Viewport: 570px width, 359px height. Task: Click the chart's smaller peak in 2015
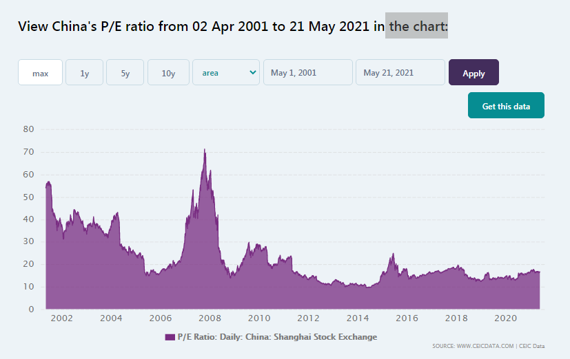point(393,255)
